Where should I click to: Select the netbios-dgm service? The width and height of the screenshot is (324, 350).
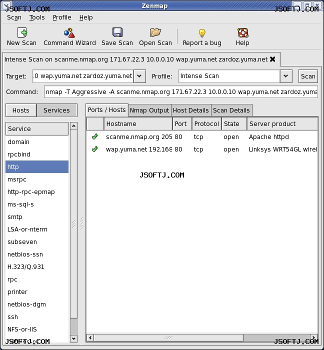pyautogui.click(x=37, y=304)
